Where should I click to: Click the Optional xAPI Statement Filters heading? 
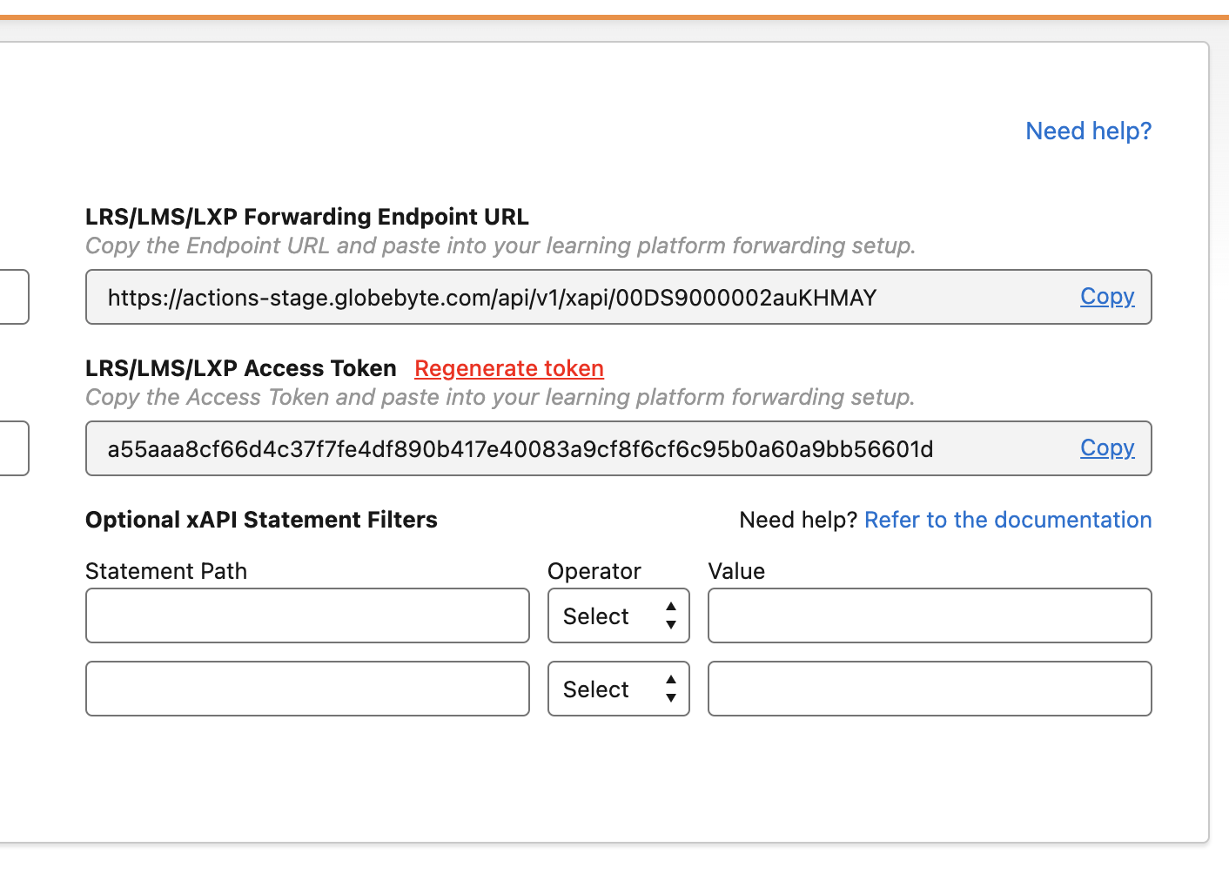[261, 520]
